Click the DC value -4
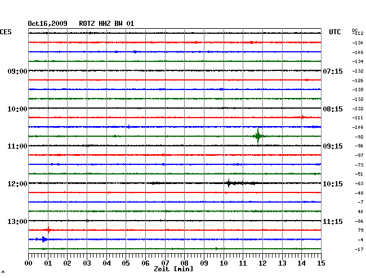This screenshot has width=366, height=278. pyautogui.click(x=360, y=240)
